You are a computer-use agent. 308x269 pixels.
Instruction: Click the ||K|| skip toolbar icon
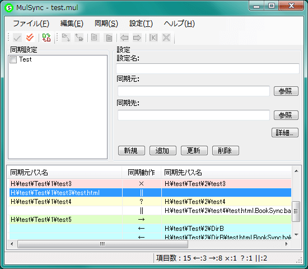click(153, 38)
